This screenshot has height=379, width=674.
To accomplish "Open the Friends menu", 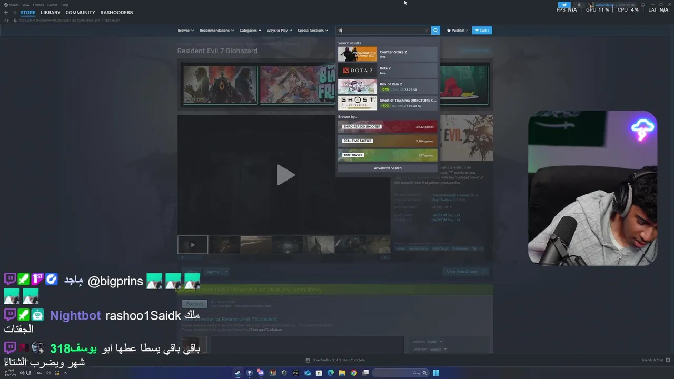I will tap(38, 5).
